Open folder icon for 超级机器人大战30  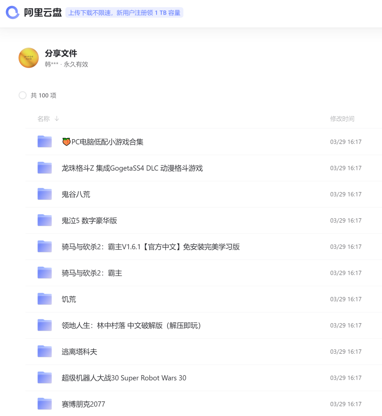[45, 378]
